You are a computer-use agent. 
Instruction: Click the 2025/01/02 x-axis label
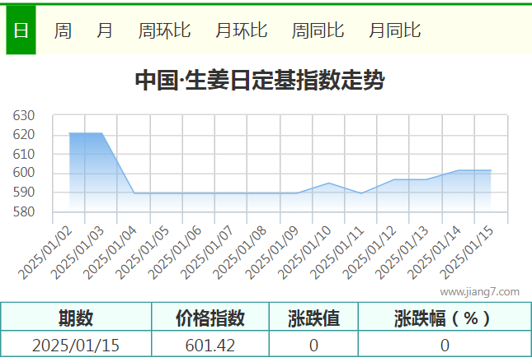tap(45, 253)
